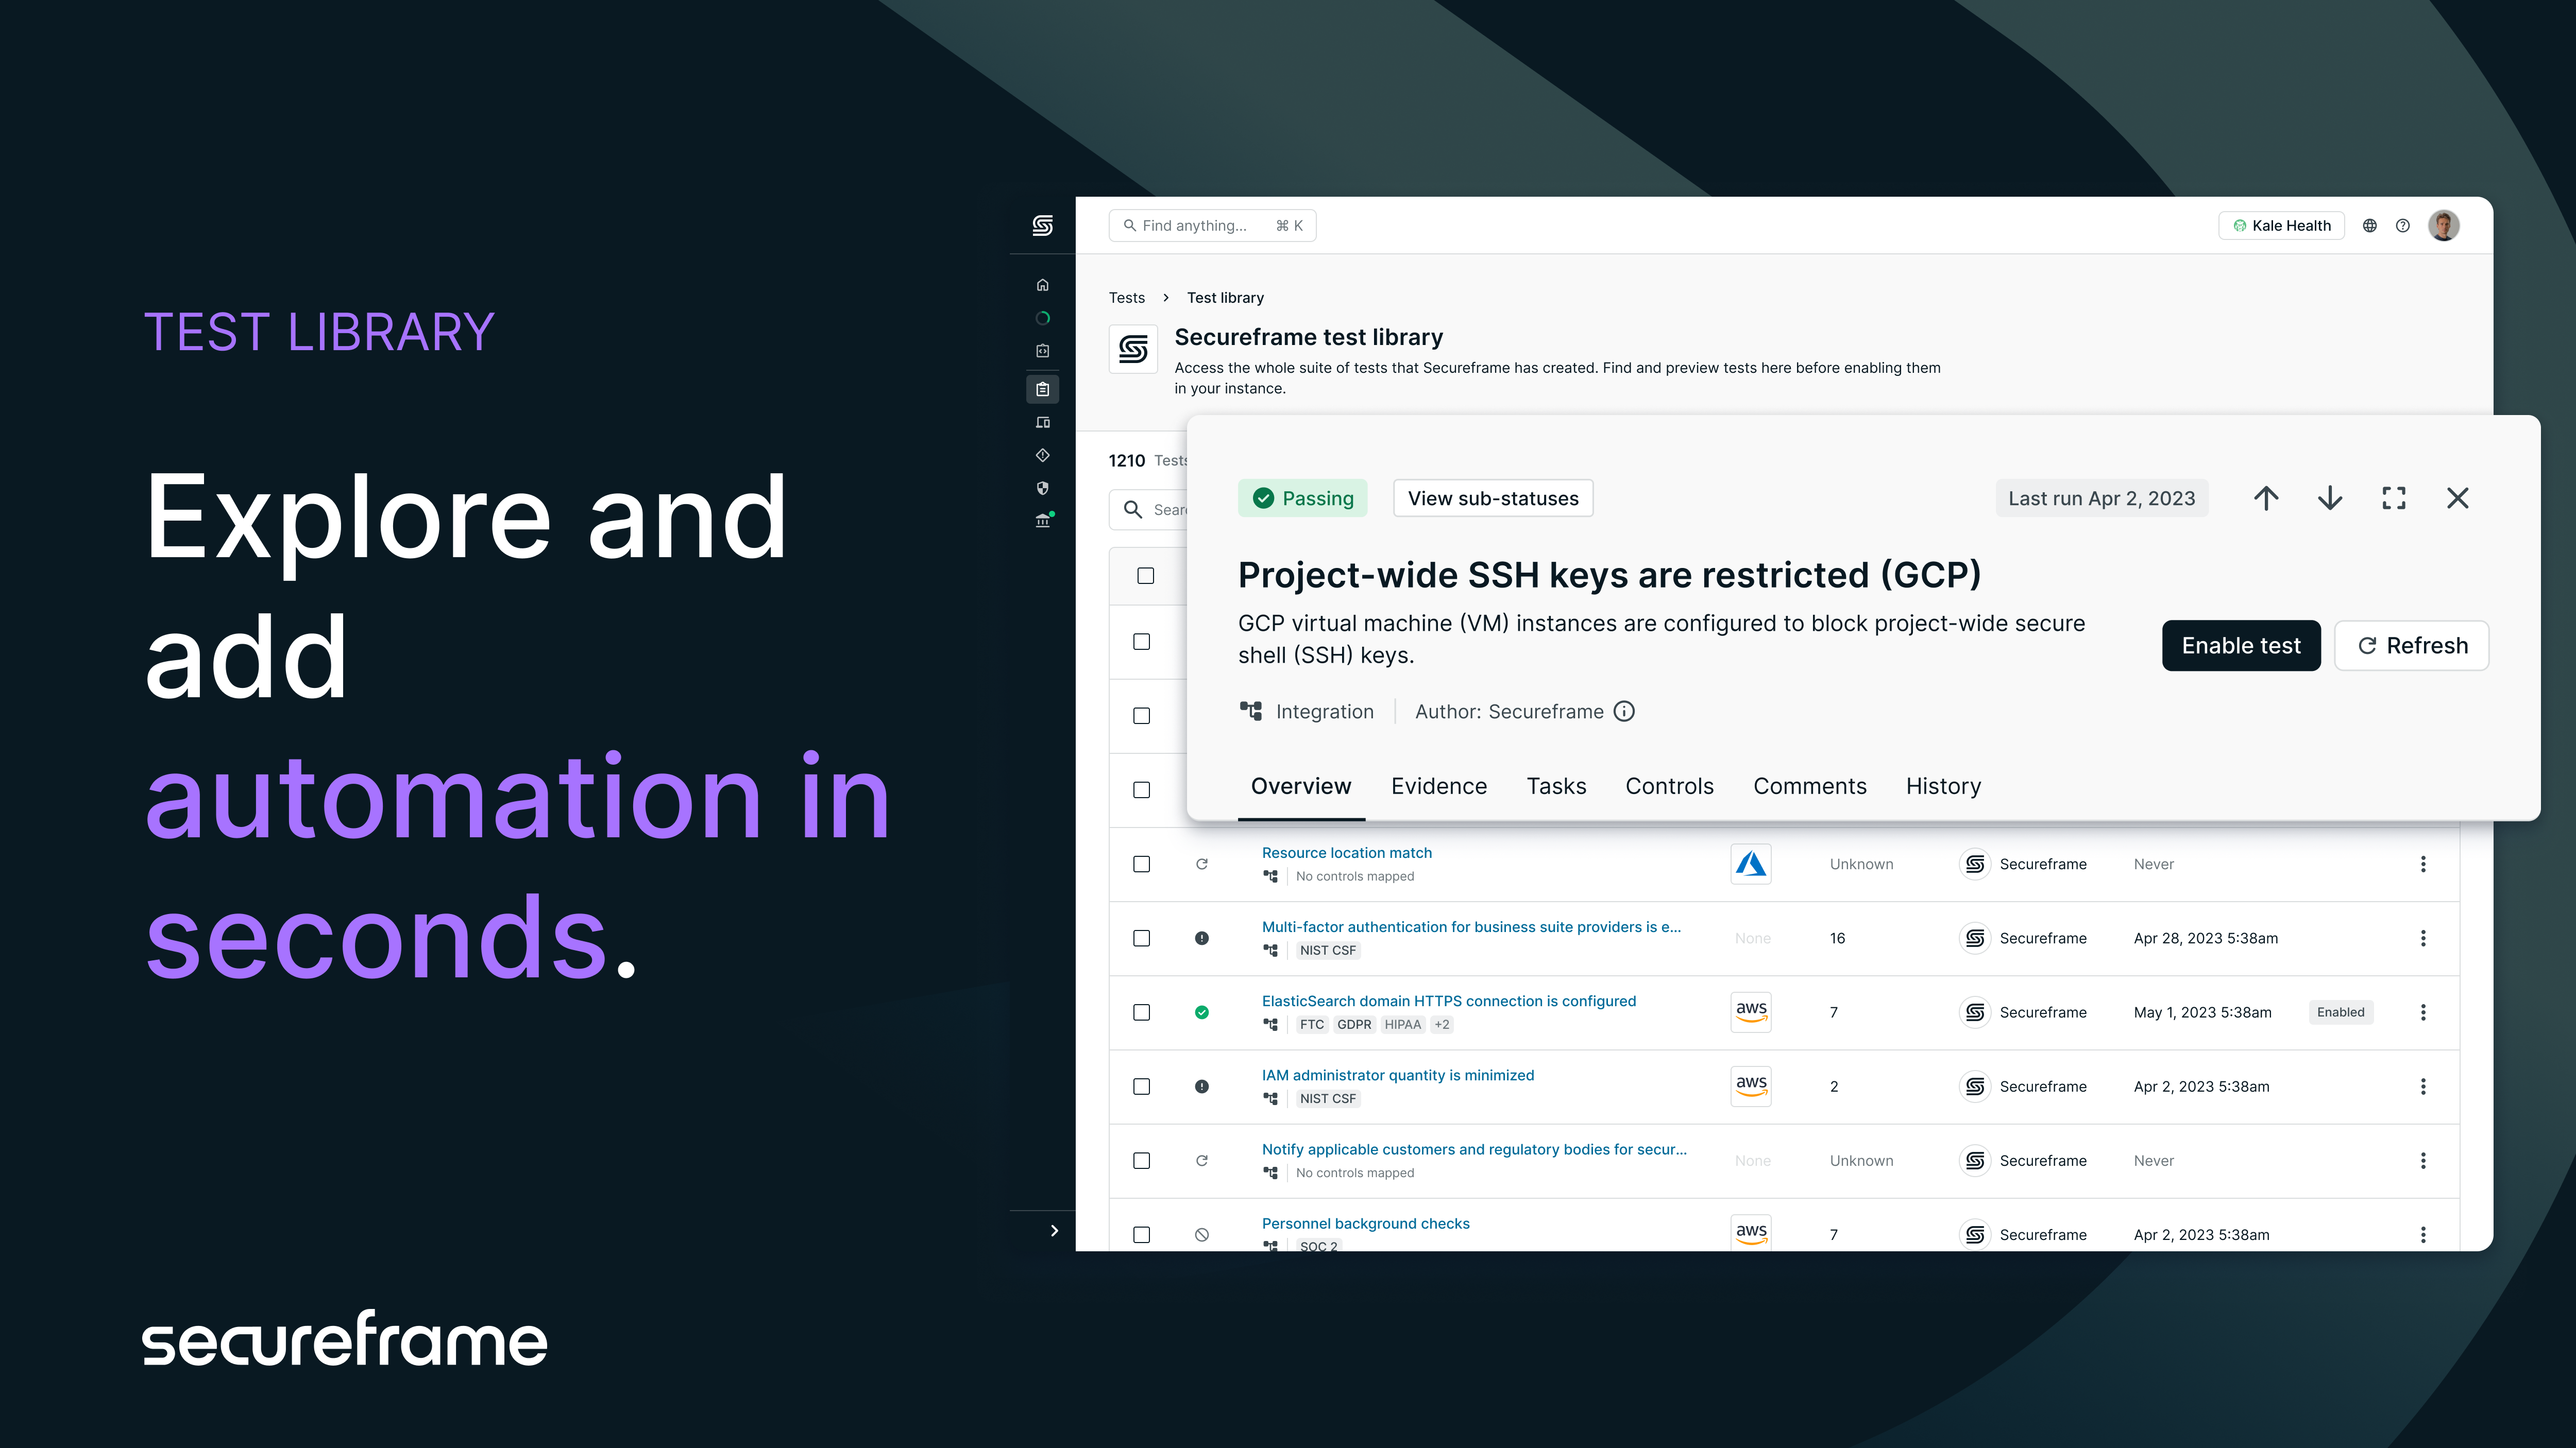
Task: Go to previous test with up arrow
Action: pos(2266,497)
